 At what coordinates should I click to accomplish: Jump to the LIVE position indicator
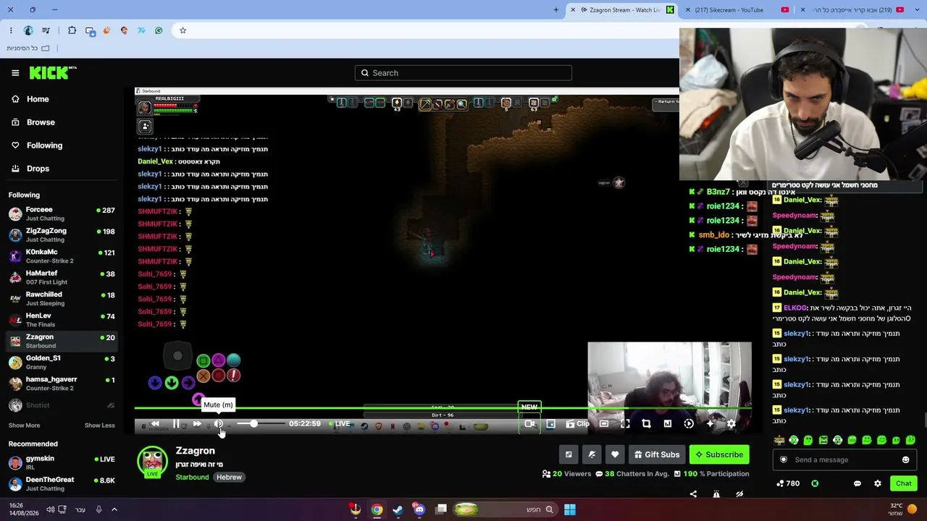click(340, 423)
